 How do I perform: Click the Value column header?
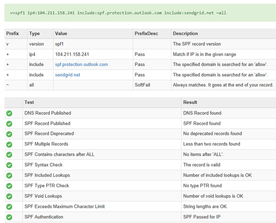click(61, 33)
